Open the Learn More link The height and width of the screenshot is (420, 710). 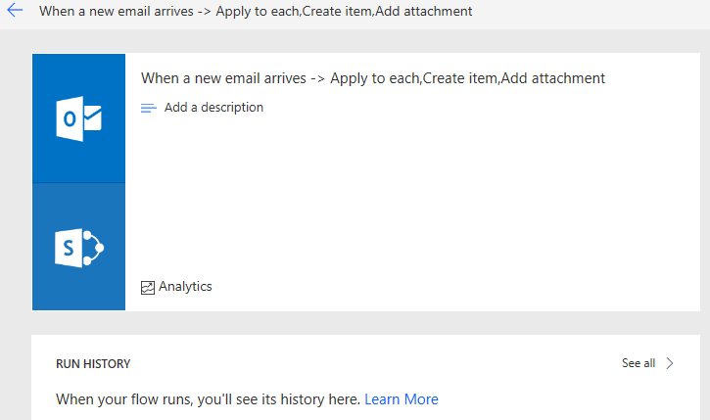402,399
